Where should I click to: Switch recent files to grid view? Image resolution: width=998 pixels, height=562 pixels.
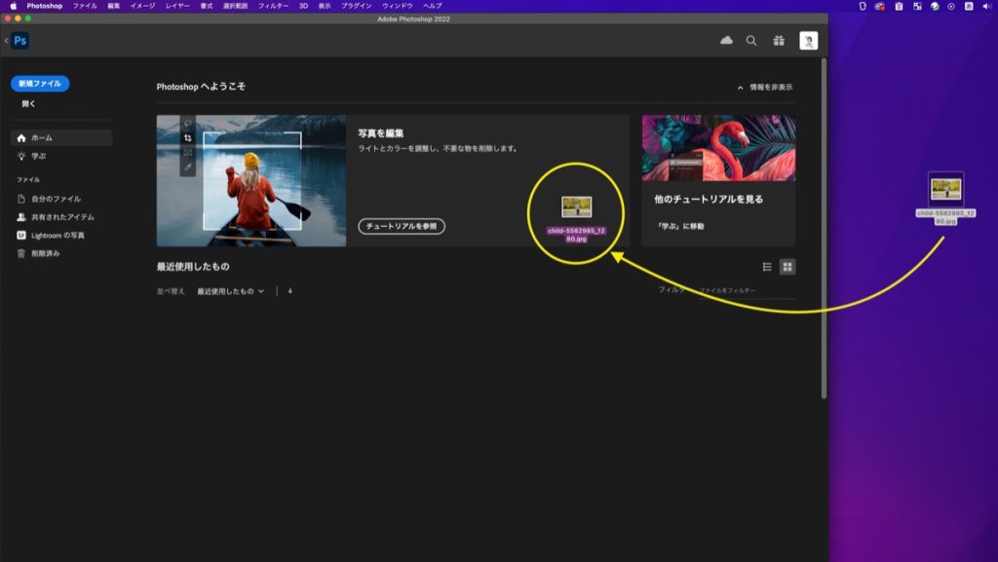pyautogui.click(x=787, y=267)
